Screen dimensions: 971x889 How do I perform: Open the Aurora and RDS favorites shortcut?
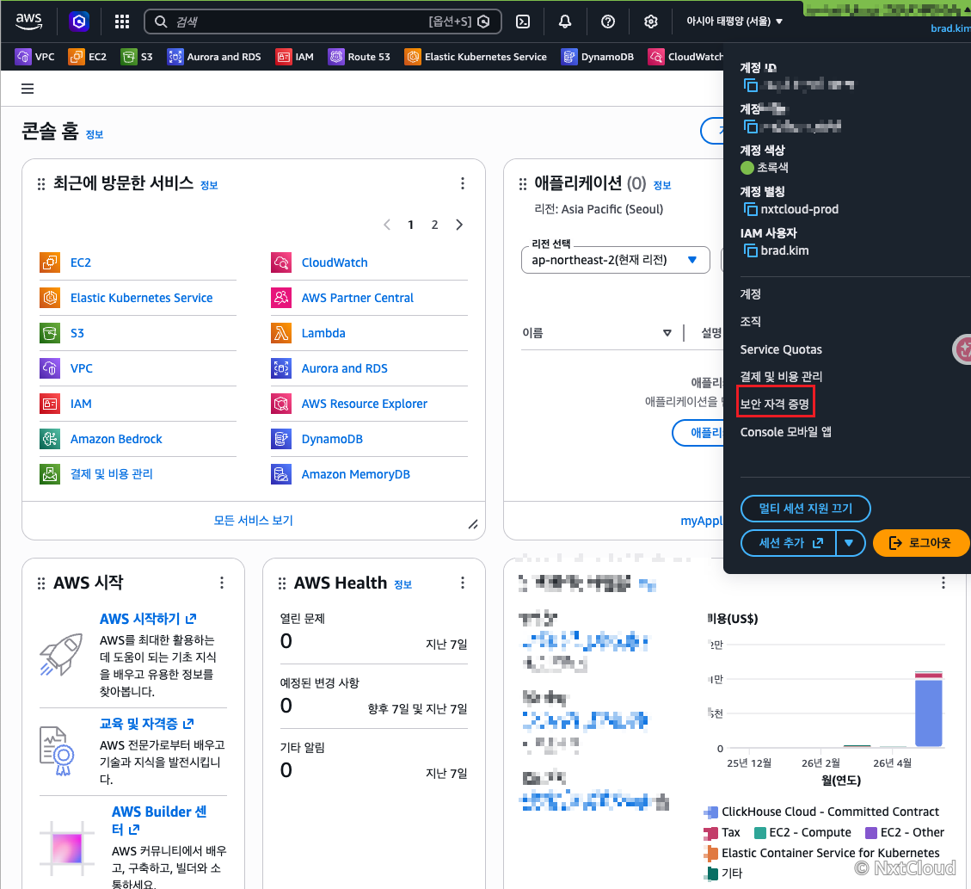click(214, 57)
